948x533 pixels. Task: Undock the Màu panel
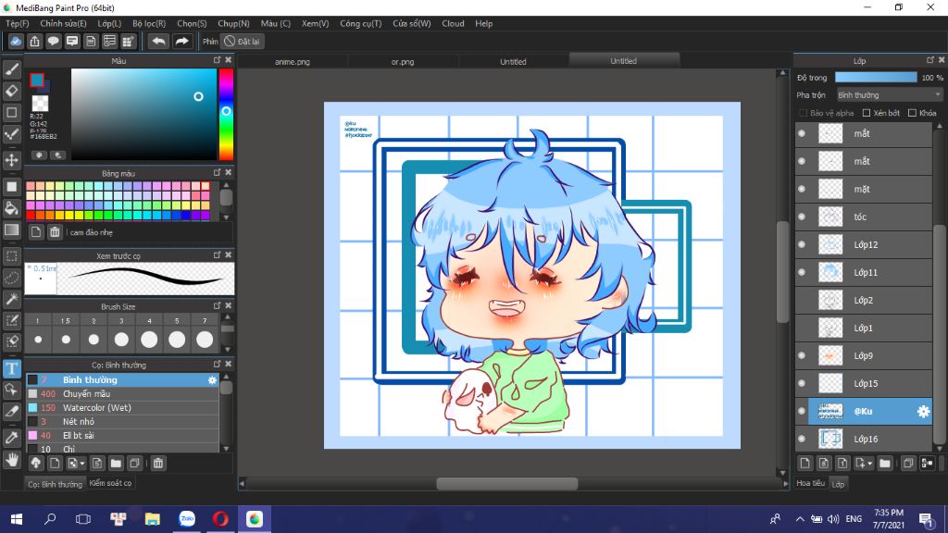pyautogui.click(x=217, y=60)
